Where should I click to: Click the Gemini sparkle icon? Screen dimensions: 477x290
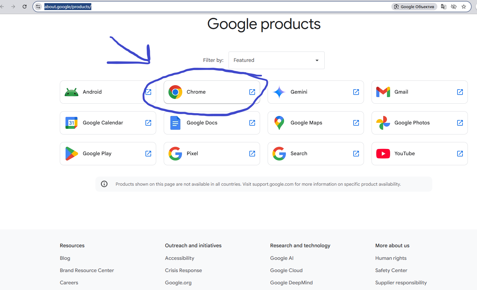[x=279, y=92]
